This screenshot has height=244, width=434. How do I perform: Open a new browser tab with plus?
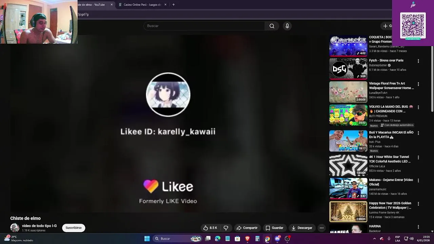pyautogui.click(x=174, y=5)
